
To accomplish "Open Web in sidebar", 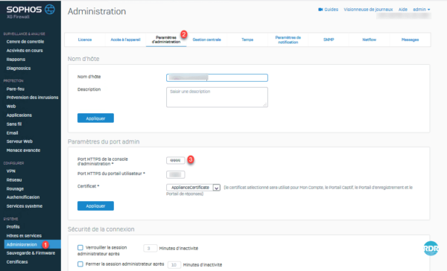I will (11, 106).
